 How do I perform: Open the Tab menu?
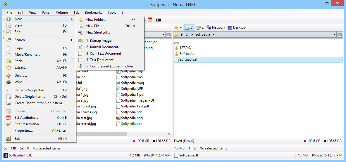coord(76,13)
